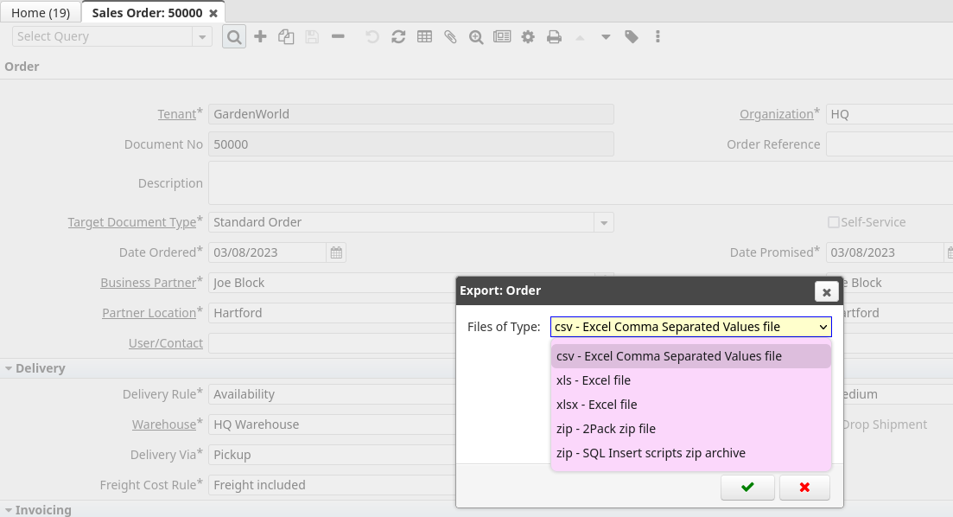Image resolution: width=953 pixels, height=517 pixels.
Task: Switch to the Home tab
Action: pos(40,12)
